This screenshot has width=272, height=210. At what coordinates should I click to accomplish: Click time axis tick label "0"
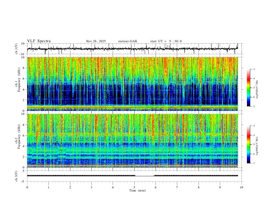(27, 187)
